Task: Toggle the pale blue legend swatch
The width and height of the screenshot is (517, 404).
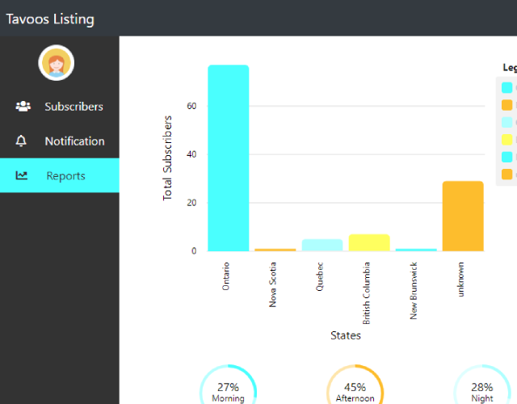Action: [x=507, y=122]
